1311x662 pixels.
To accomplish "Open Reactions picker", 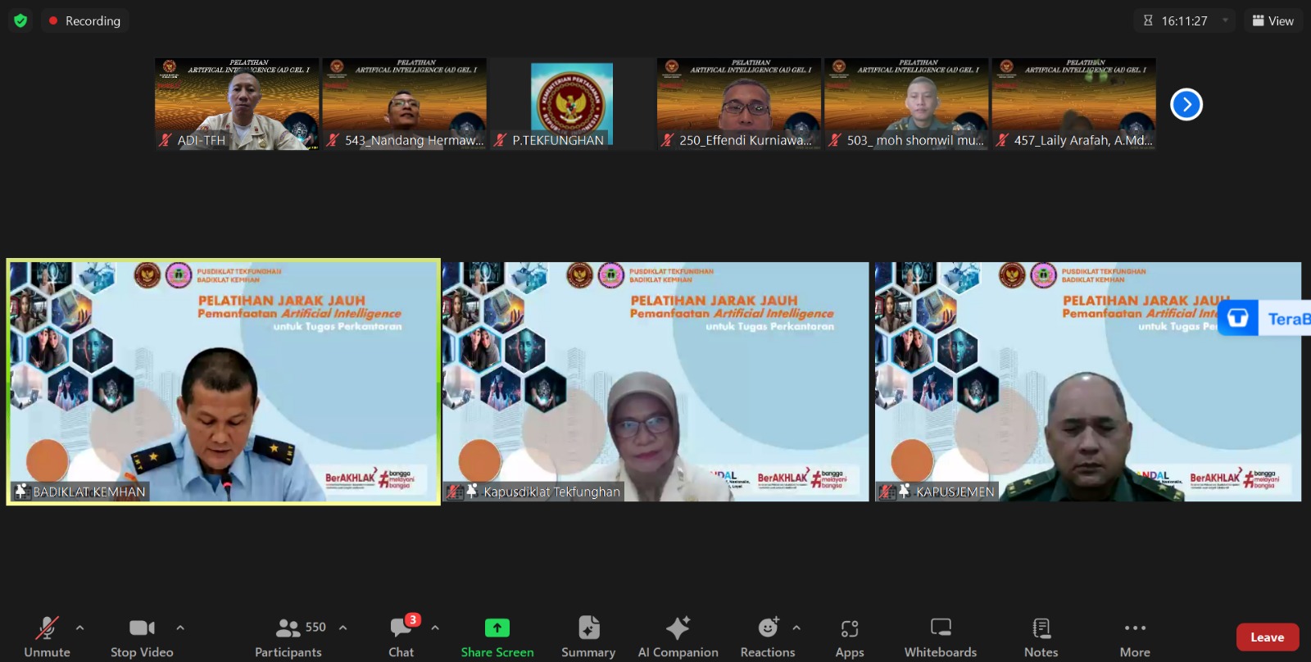I will click(767, 637).
